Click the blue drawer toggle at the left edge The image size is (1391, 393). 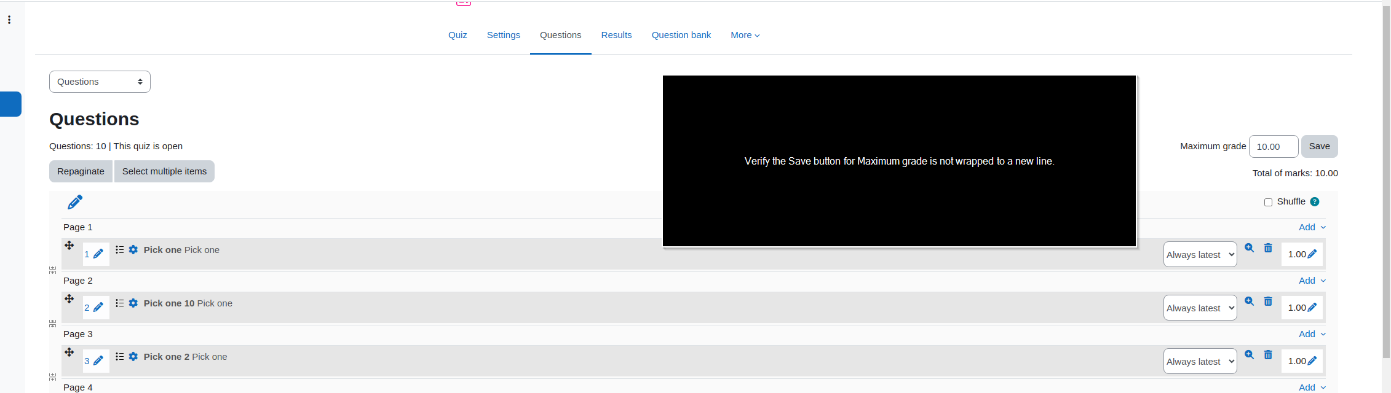pyautogui.click(x=10, y=104)
